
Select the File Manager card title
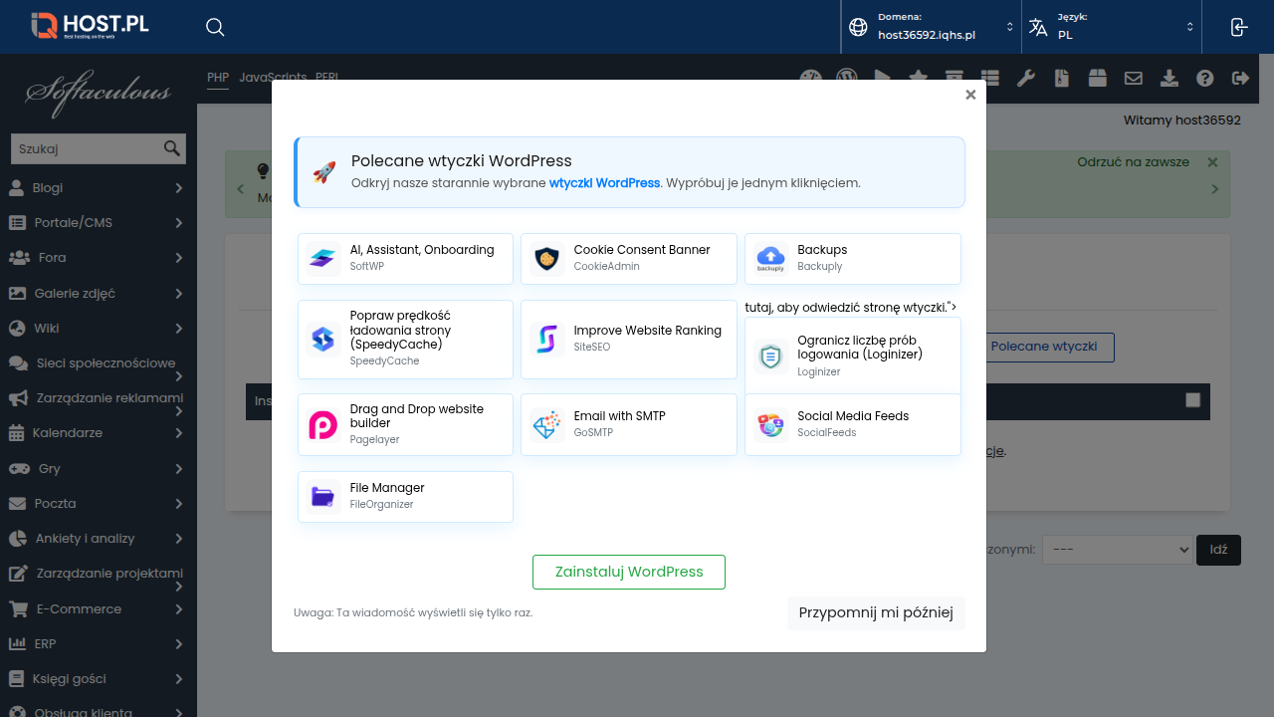(x=387, y=488)
